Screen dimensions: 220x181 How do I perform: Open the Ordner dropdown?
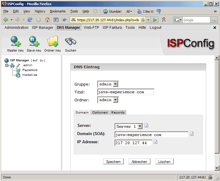click(x=116, y=100)
